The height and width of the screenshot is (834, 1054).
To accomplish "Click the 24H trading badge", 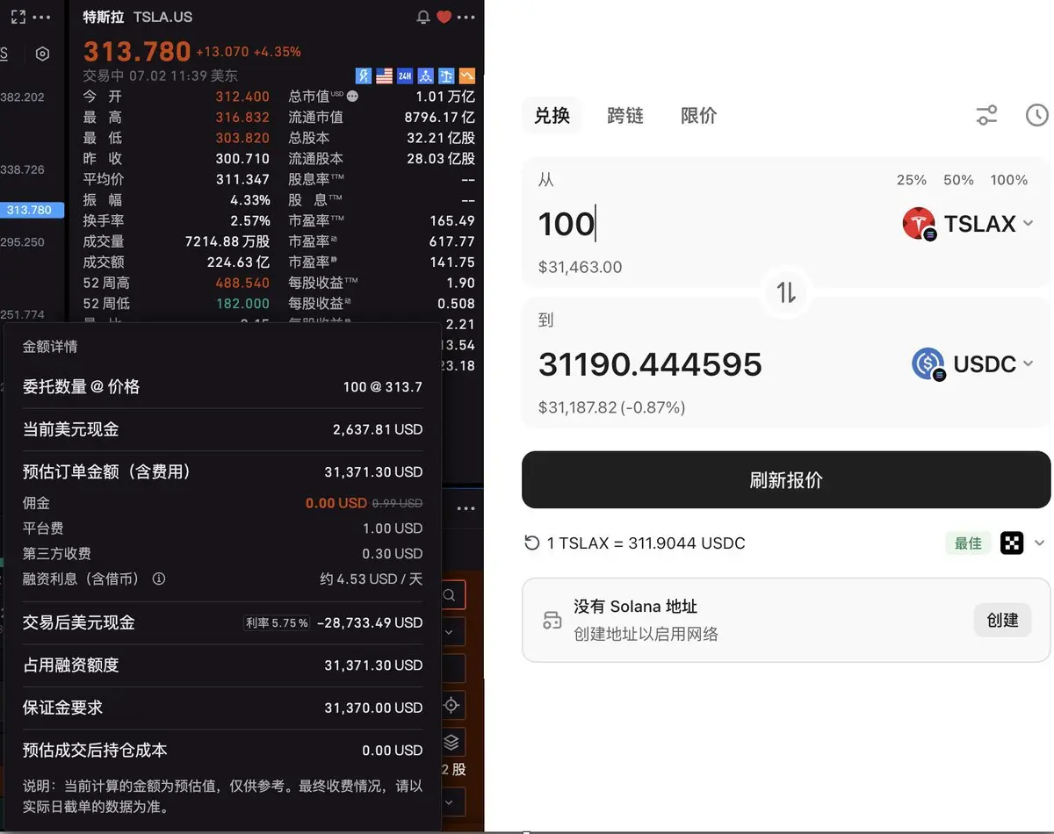I will point(405,76).
